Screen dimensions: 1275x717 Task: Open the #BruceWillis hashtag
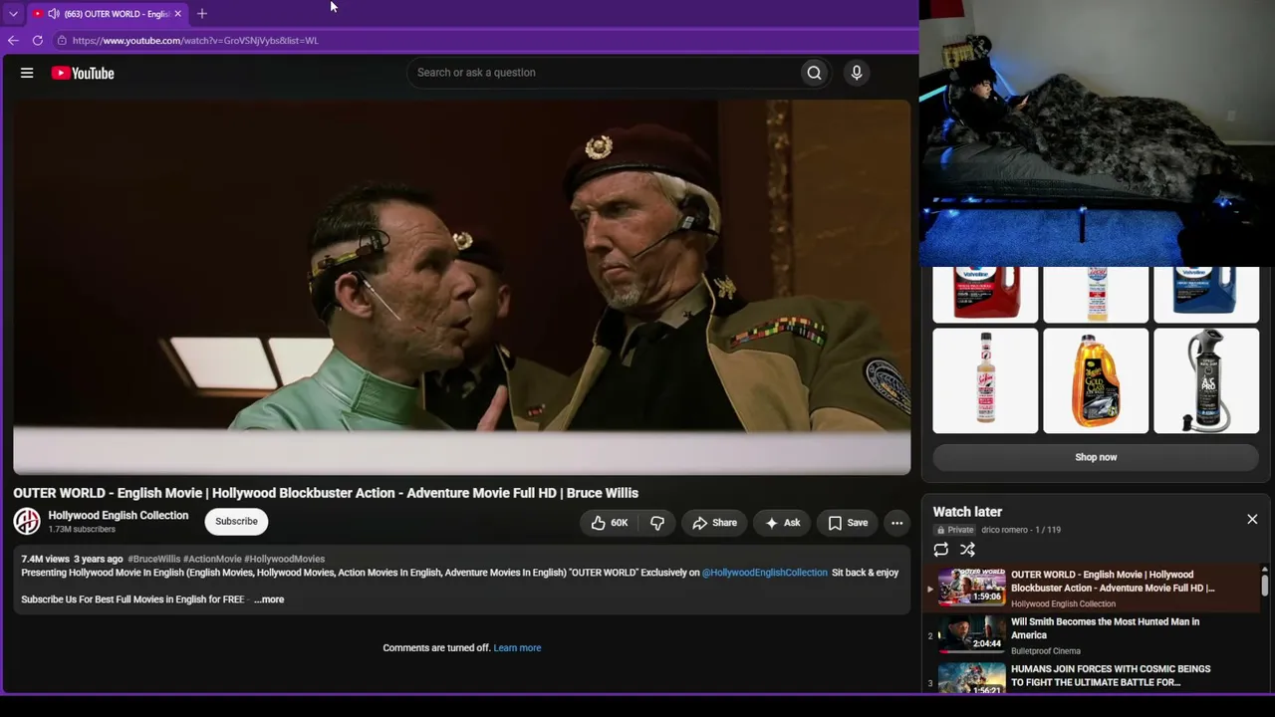coord(153,560)
